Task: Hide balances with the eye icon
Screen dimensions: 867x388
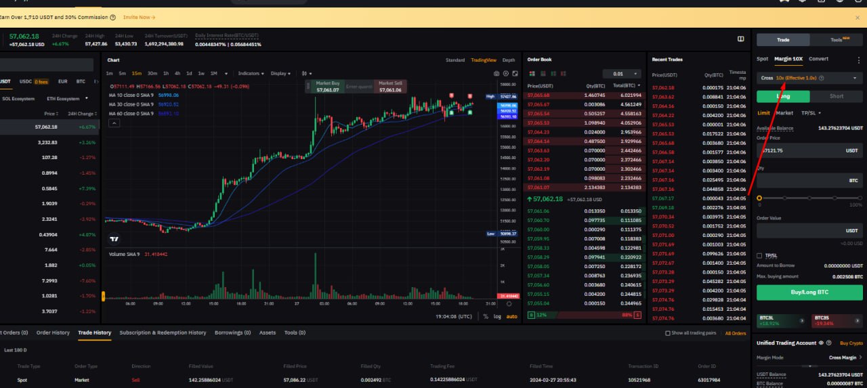Action: pos(821,343)
